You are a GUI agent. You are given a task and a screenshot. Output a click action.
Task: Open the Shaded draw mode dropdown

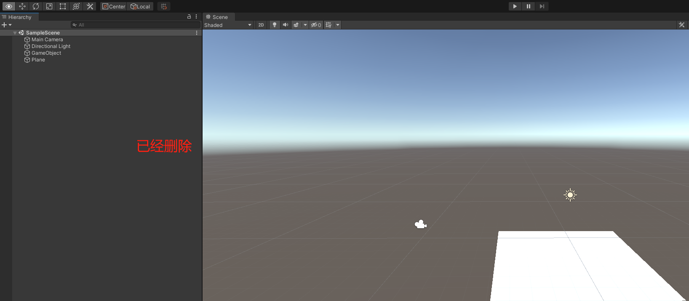(228, 25)
